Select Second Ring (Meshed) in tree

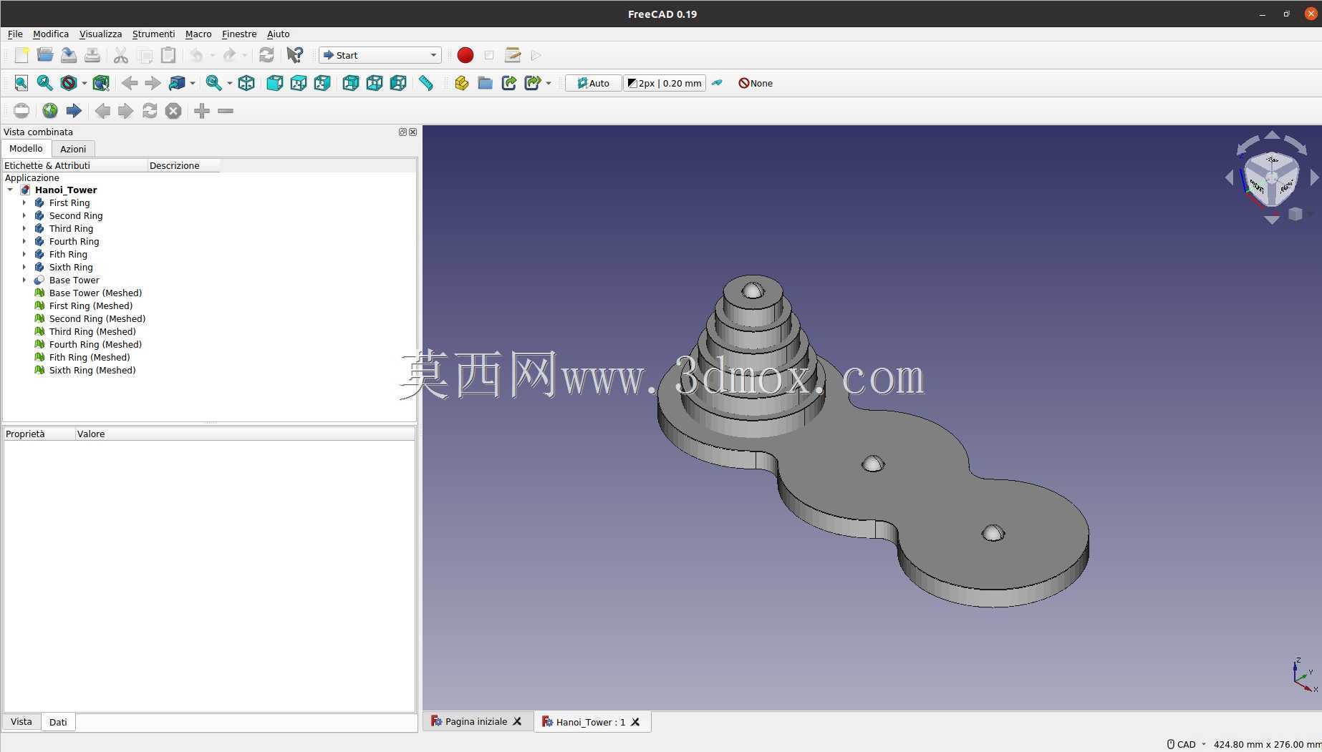97,318
